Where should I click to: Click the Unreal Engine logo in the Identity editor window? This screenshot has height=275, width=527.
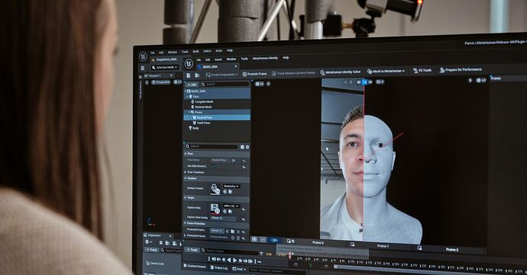(x=189, y=63)
